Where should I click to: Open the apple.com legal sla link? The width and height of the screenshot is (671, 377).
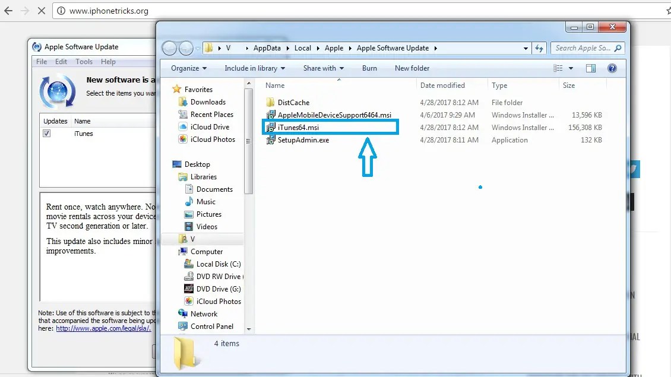tap(103, 329)
